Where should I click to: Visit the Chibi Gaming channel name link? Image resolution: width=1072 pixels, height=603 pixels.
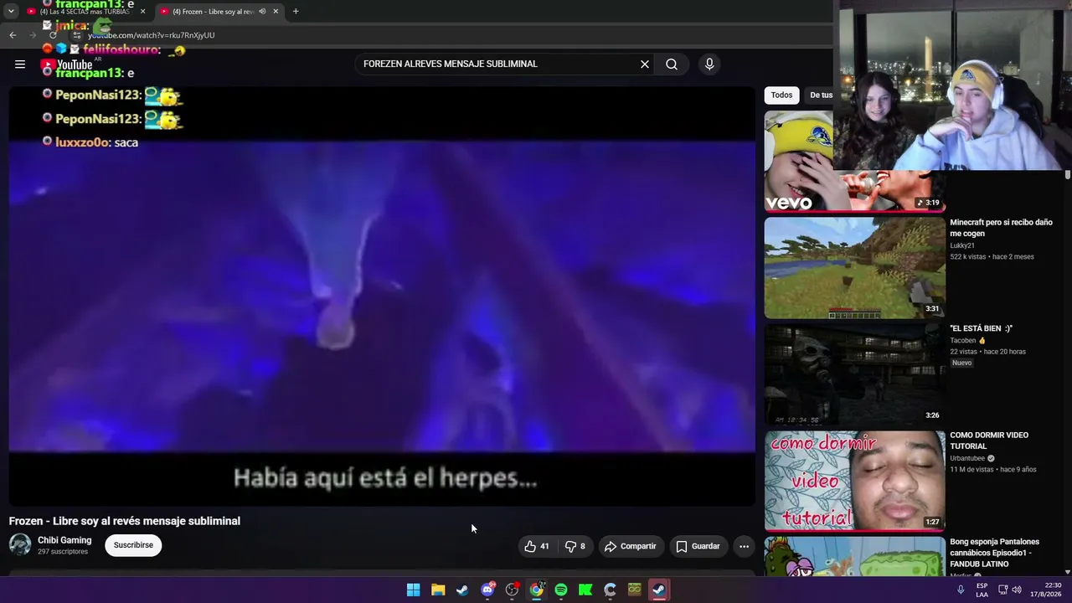pyautogui.click(x=64, y=540)
